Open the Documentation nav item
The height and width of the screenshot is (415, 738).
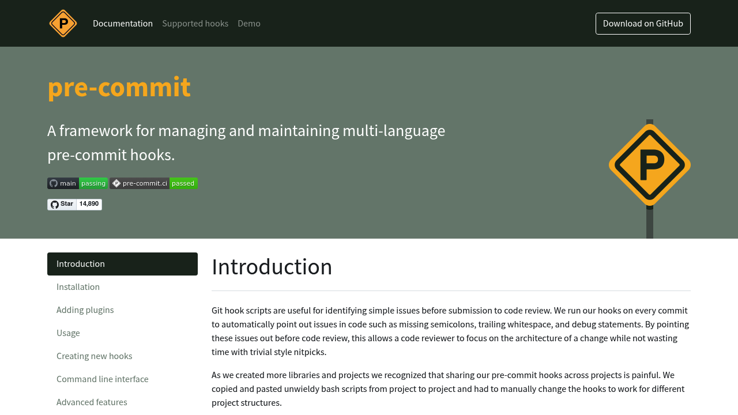[123, 22]
